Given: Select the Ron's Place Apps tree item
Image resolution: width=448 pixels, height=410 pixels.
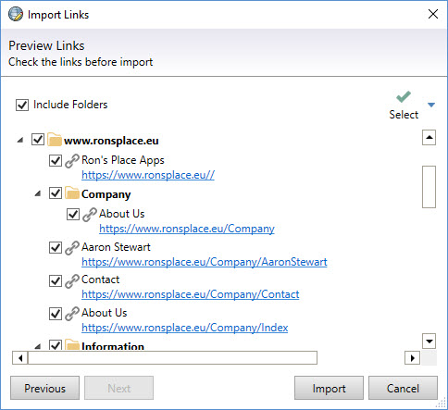Looking at the screenshot, I should (123, 160).
